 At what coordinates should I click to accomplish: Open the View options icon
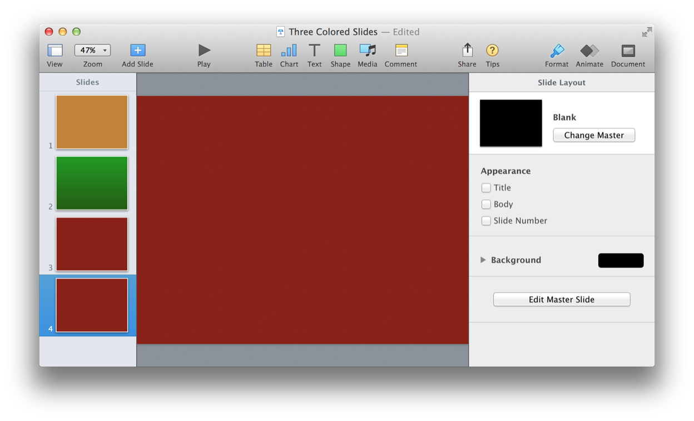54,51
